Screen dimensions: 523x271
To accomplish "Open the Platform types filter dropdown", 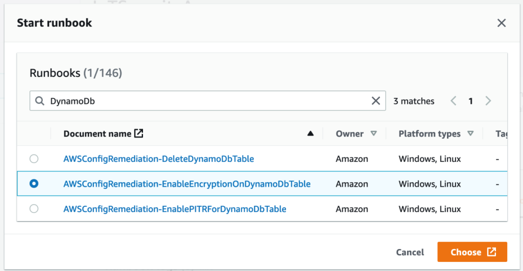I will pyautogui.click(x=470, y=133).
